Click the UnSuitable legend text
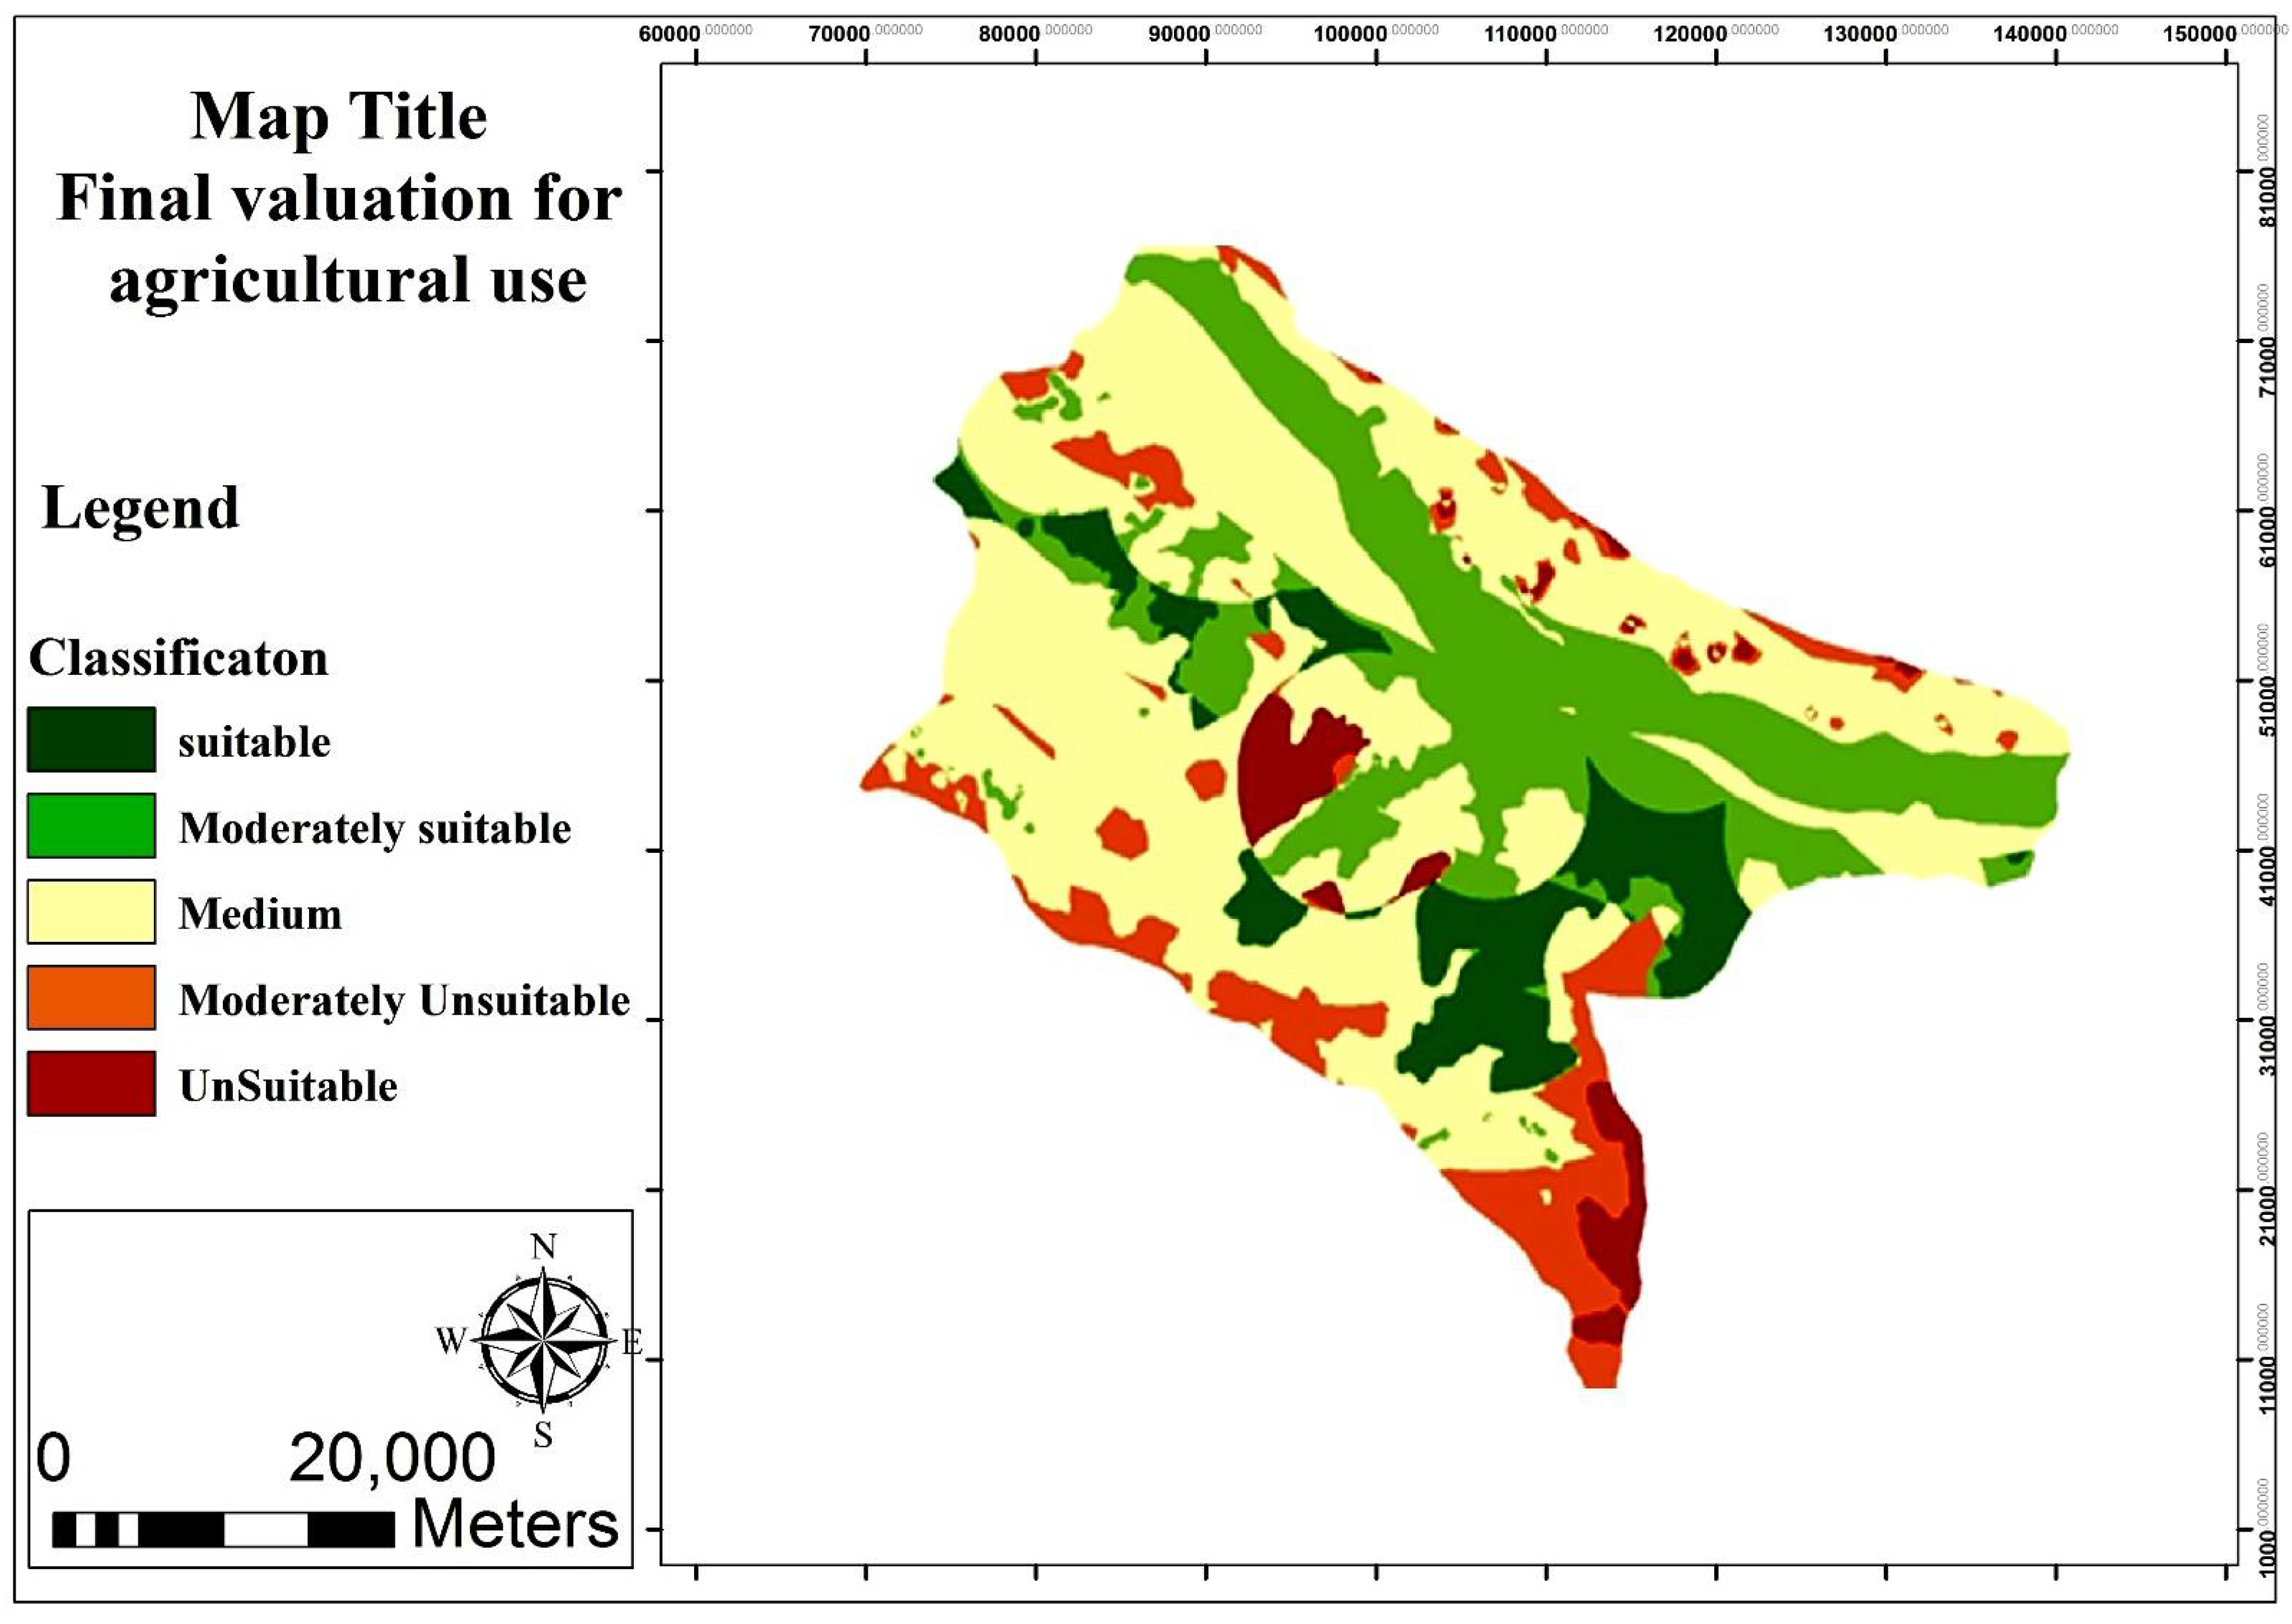2292x1624 pixels. (288, 1086)
